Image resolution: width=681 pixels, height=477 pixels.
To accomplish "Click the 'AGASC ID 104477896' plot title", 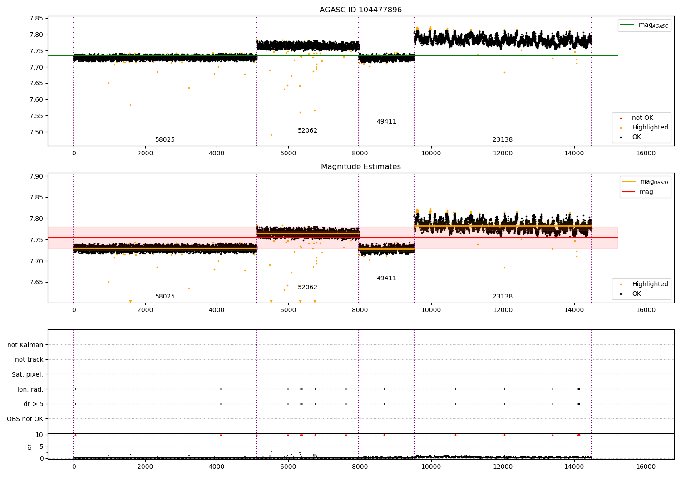I will [360, 10].
